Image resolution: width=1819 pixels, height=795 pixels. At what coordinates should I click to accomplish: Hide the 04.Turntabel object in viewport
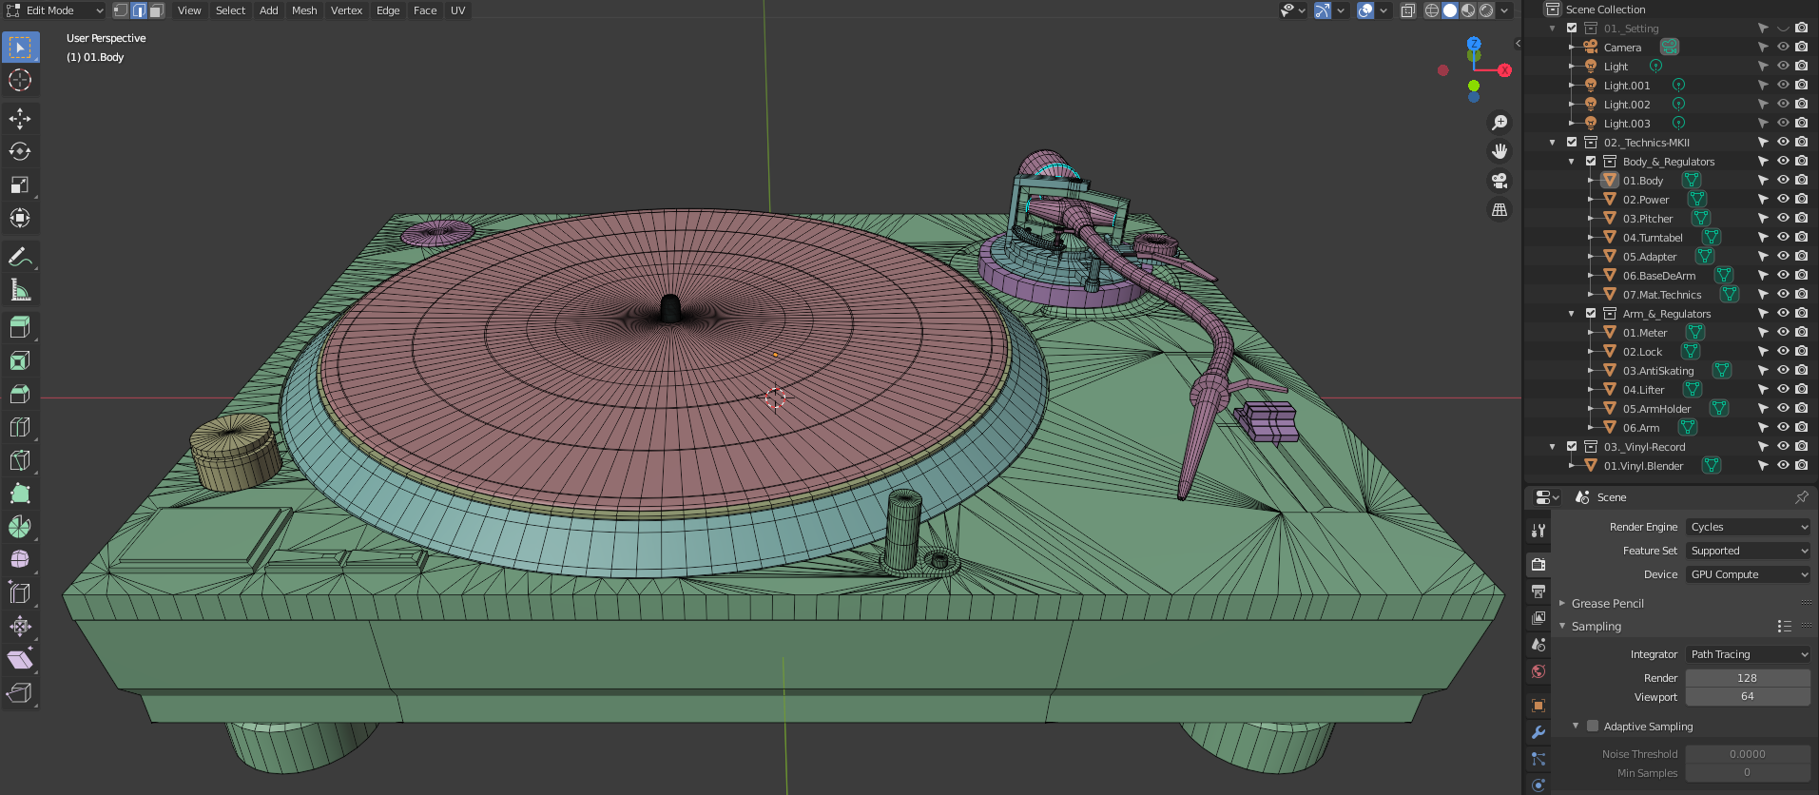1783,238
